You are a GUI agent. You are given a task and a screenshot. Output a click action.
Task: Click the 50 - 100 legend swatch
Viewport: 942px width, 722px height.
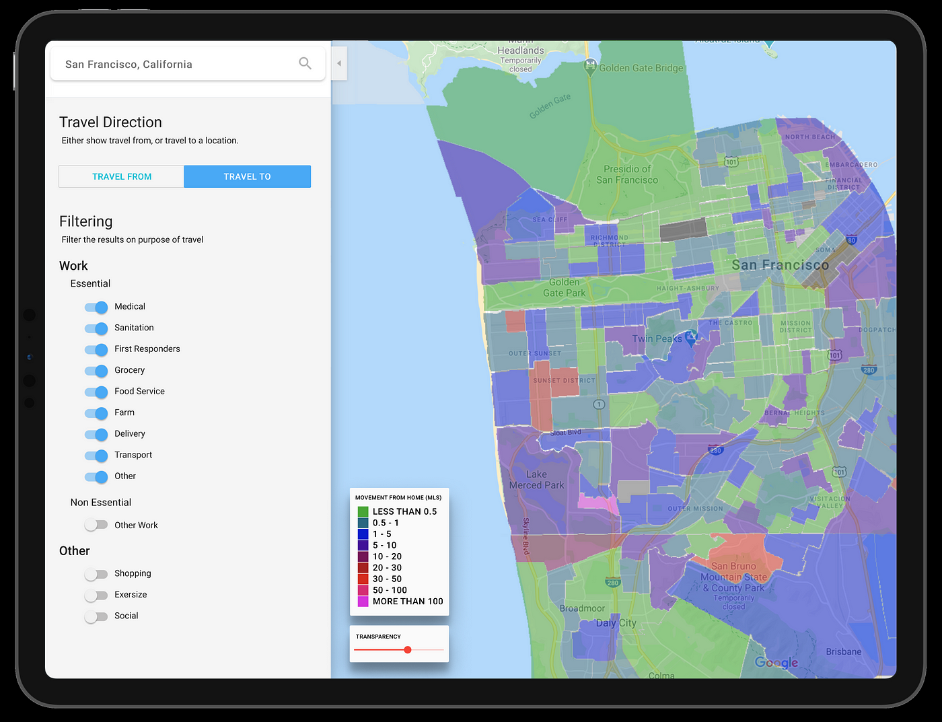(363, 590)
